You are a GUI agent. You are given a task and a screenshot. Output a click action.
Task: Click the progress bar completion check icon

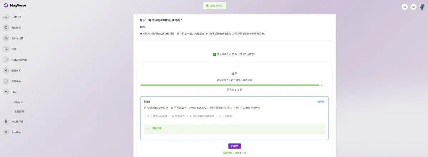click(321, 85)
